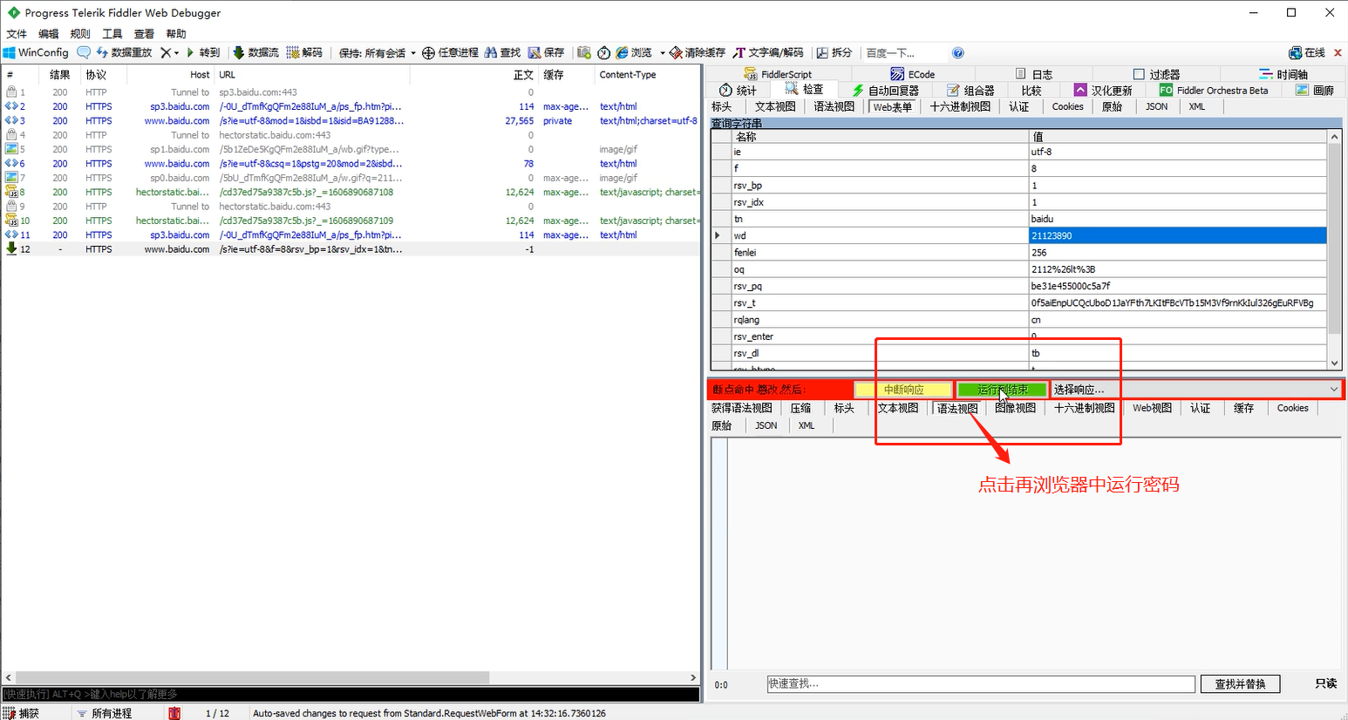Screen dimensions: 1348x720
Task: Switch to the 时间轴 timeline tab
Action: click(x=1283, y=74)
